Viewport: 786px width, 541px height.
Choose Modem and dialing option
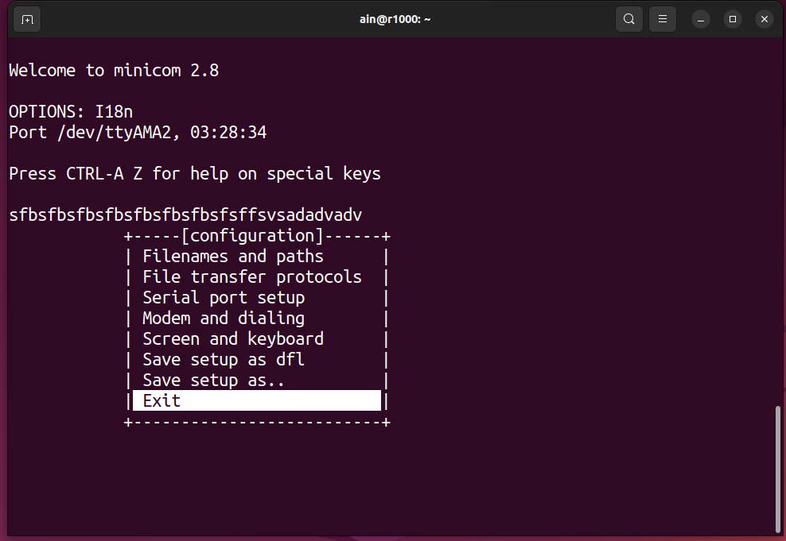(224, 319)
